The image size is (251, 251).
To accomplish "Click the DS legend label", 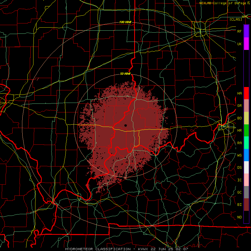I will (x=239, y=168).
